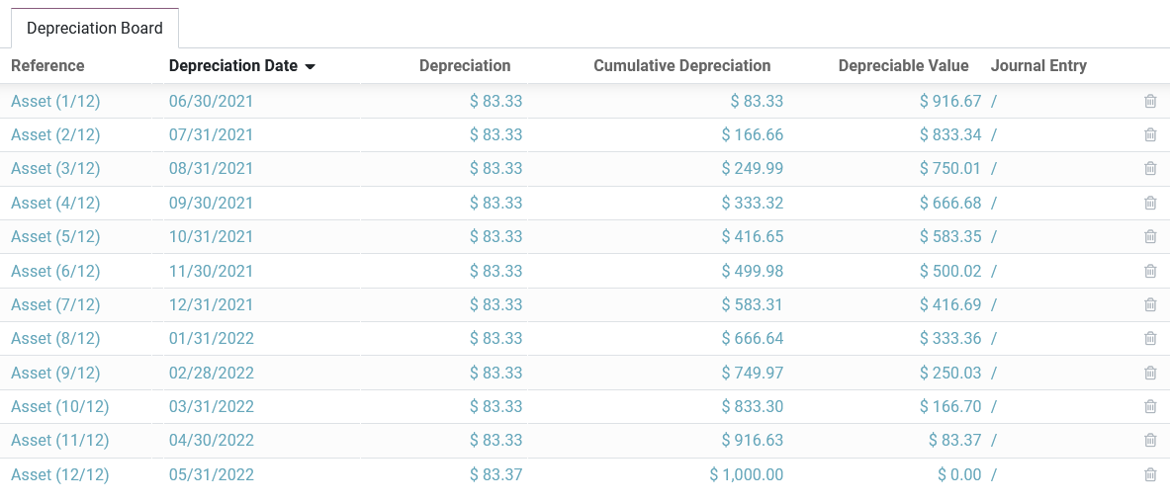Click trash icon for Asset (10/12)
The width and height of the screenshot is (1170, 503).
click(1150, 406)
